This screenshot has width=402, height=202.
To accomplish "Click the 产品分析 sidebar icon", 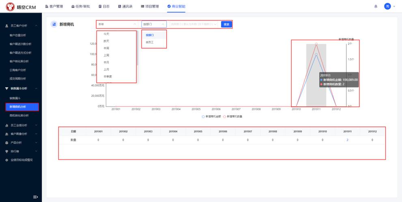I will (6, 143).
